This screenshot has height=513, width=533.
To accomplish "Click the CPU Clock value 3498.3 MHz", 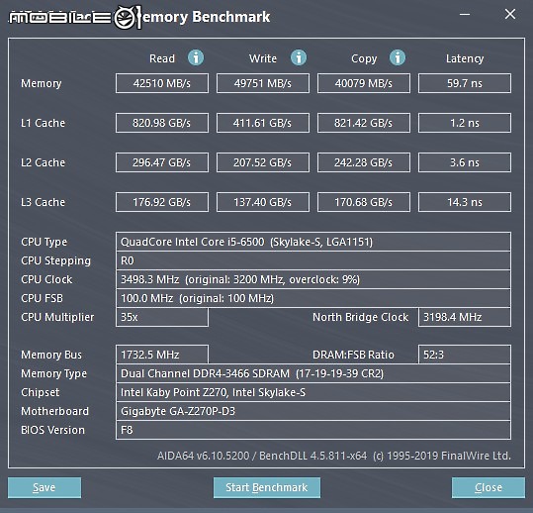I will (313, 279).
